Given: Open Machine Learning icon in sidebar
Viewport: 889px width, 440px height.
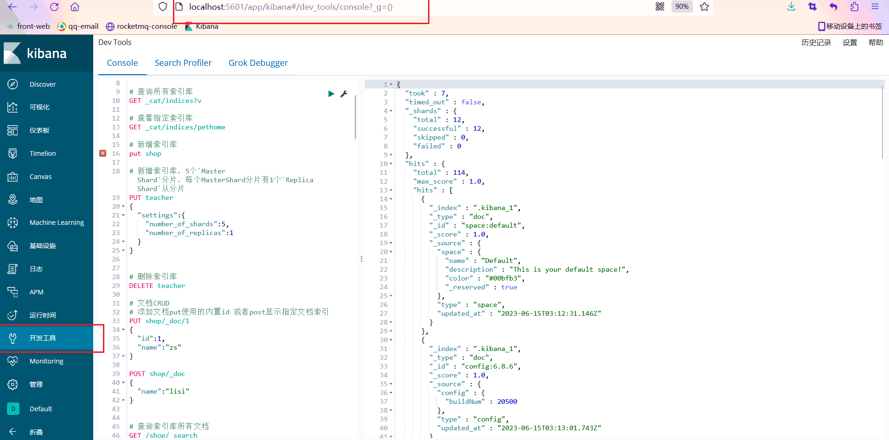Looking at the screenshot, I should coord(13,223).
